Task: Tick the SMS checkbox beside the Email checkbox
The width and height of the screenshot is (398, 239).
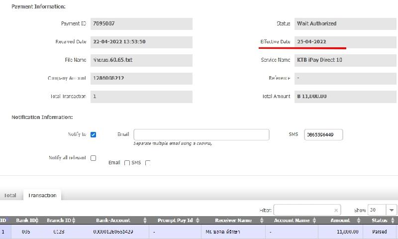Action: 148,163
